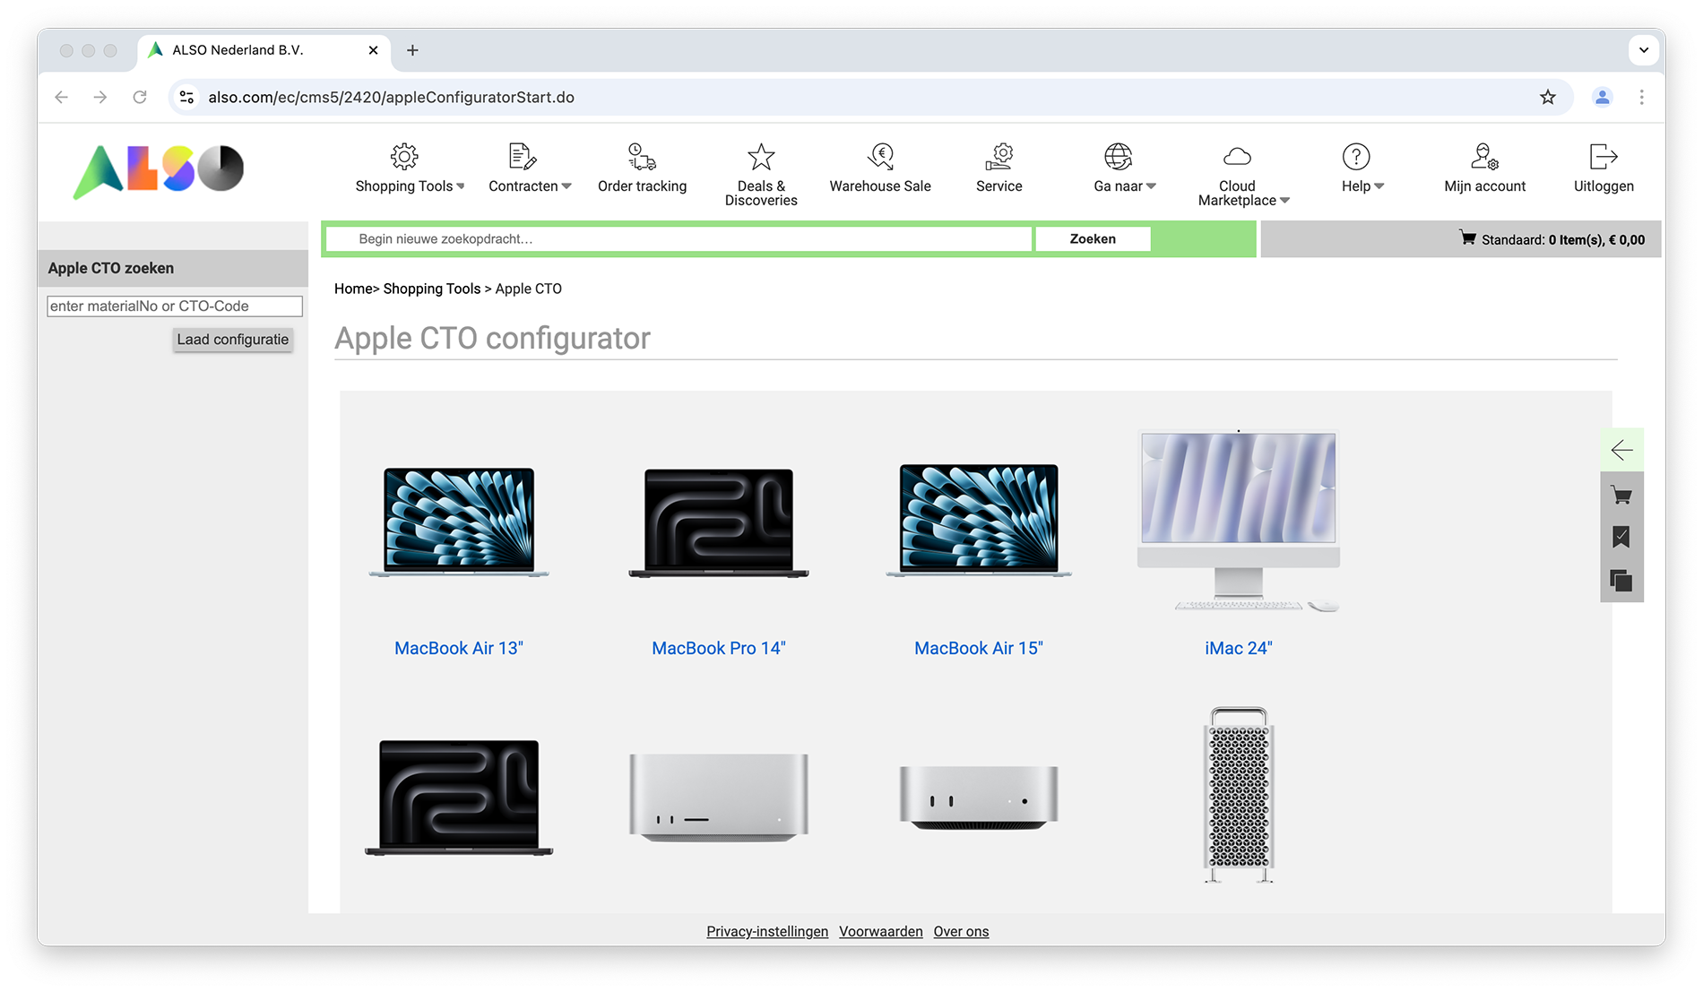Select the iMac 24" product image
This screenshot has height=992, width=1703.
pos(1239,521)
